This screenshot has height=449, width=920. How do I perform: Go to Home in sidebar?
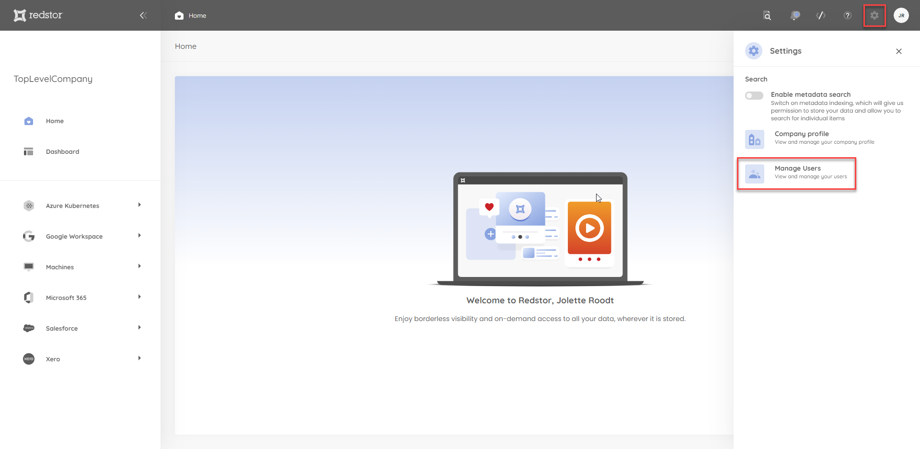[x=55, y=121]
